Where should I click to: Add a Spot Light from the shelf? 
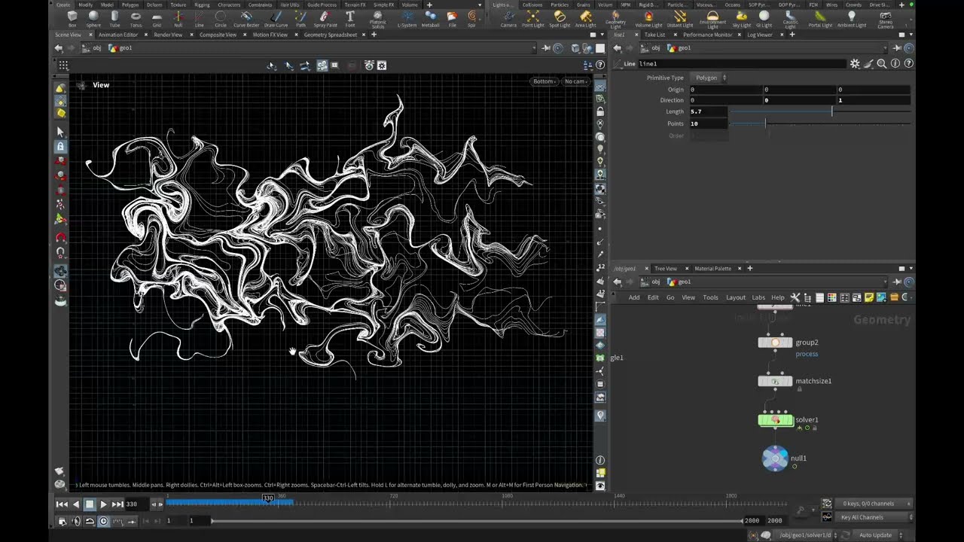click(x=560, y=18)
